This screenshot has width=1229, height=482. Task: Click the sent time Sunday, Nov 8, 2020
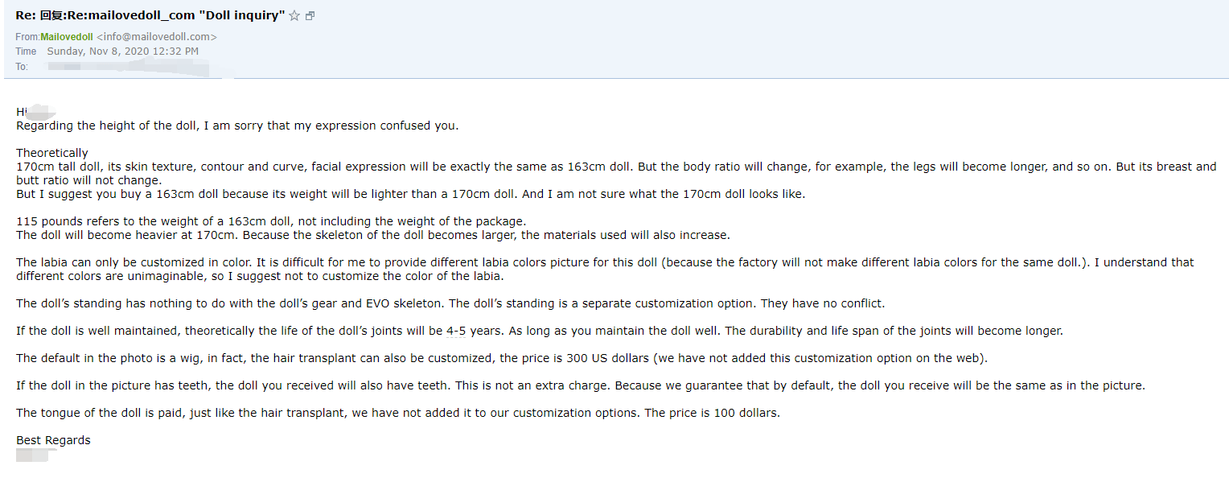122,51
